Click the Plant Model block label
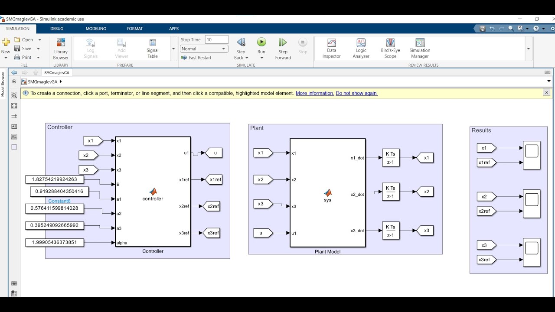 pyautogui.click(x=327, y=252)
